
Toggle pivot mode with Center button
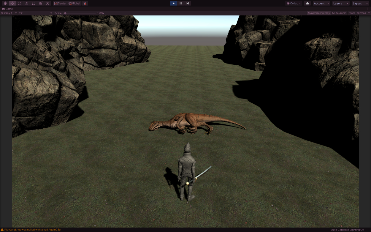click(x=60, y=3)
